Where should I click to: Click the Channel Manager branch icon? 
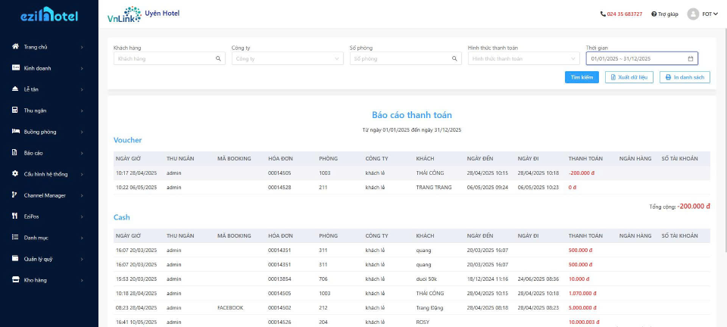coord(15,195)
